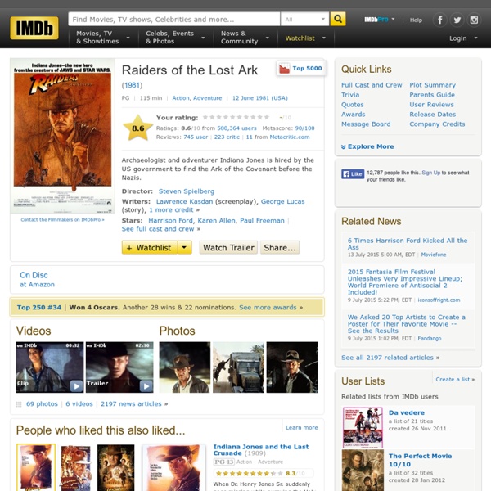The image size is (491, 491).
Task: Open the truck chase photo thumbnail
Action: 238,367
